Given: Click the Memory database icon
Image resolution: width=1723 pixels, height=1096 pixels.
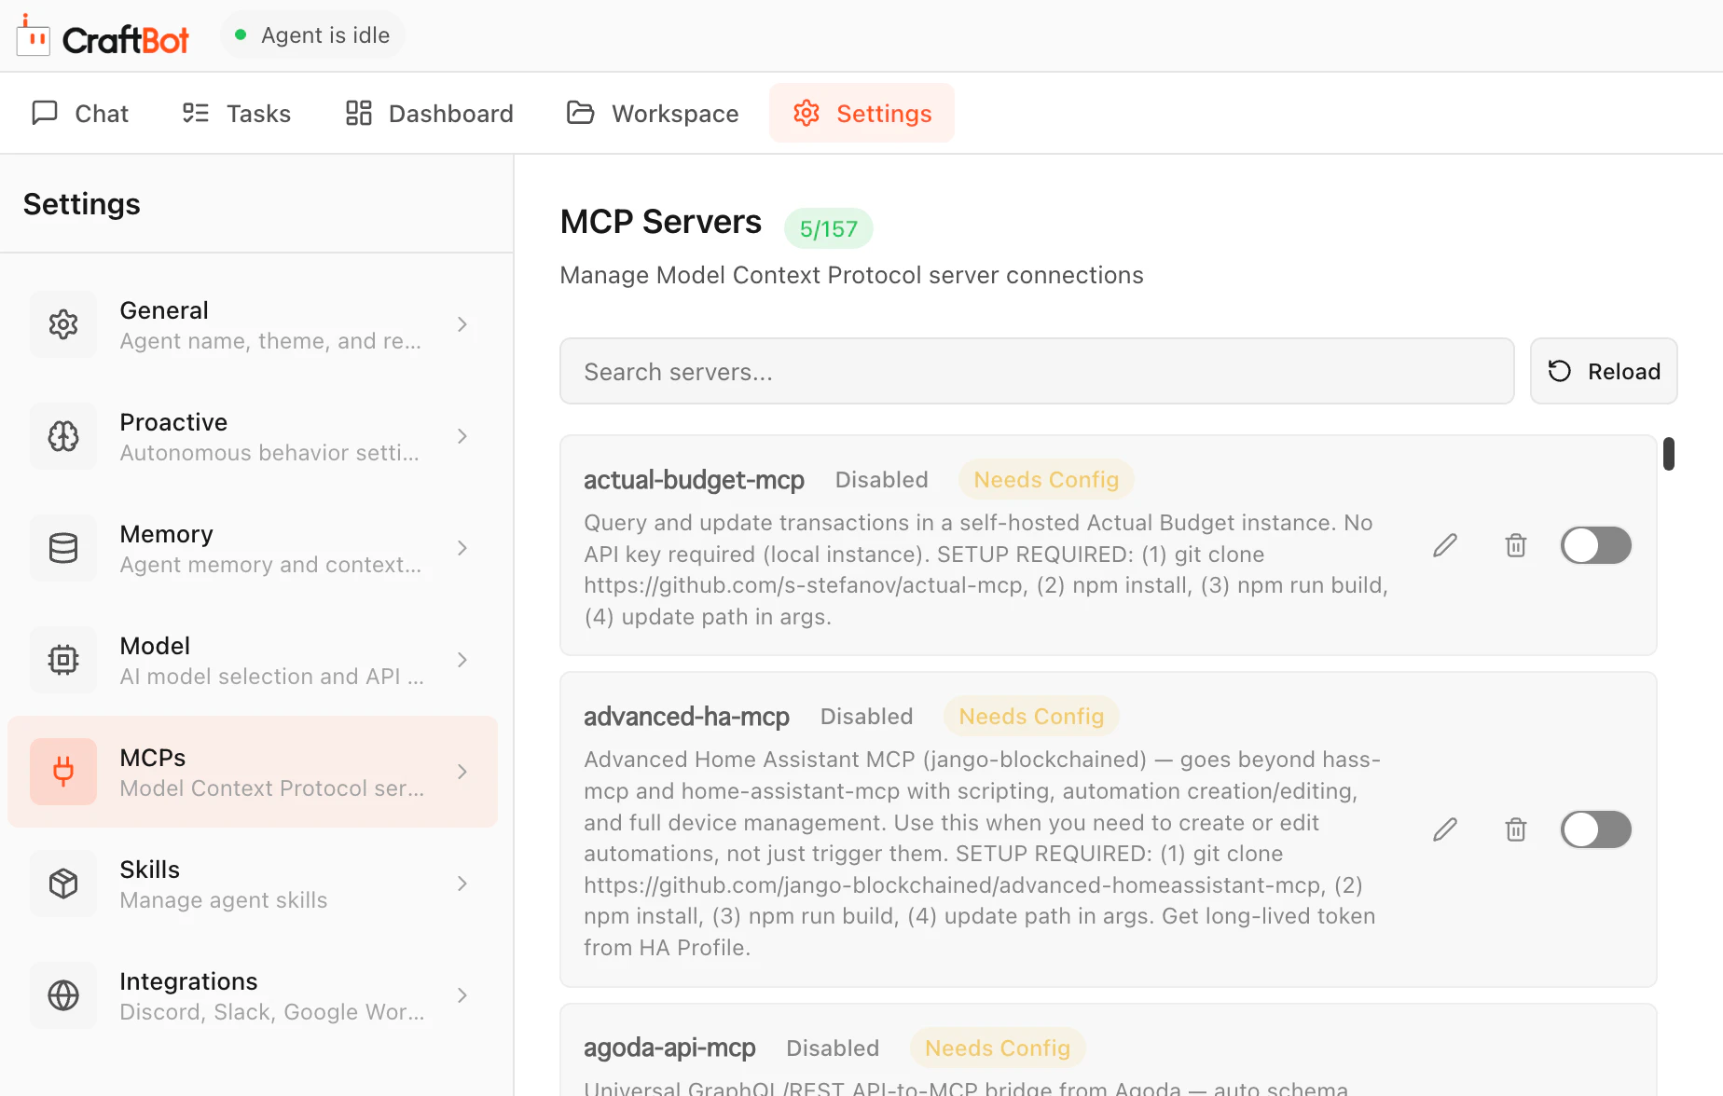Looking at the screenshot, I should 63,548.
